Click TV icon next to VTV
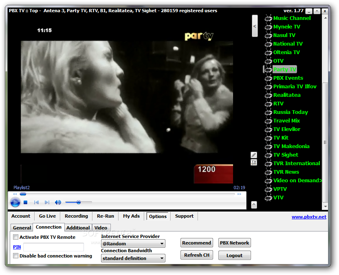 [x=268, y=198]
